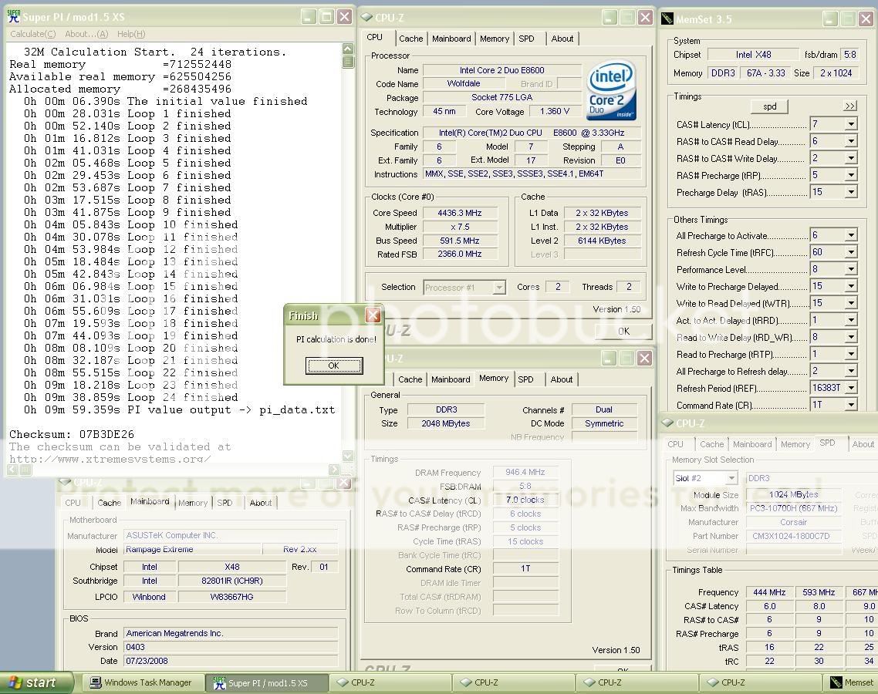Image resolution: width=878 pixels, height=694 pixels.
Task: Open Refresh Cycle Time (tRFC) dropdown
Action: pyautogui.click(x=850, y=252)
